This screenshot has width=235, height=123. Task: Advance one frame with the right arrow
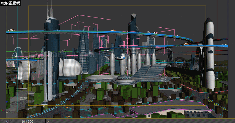(x=48, y=121)
